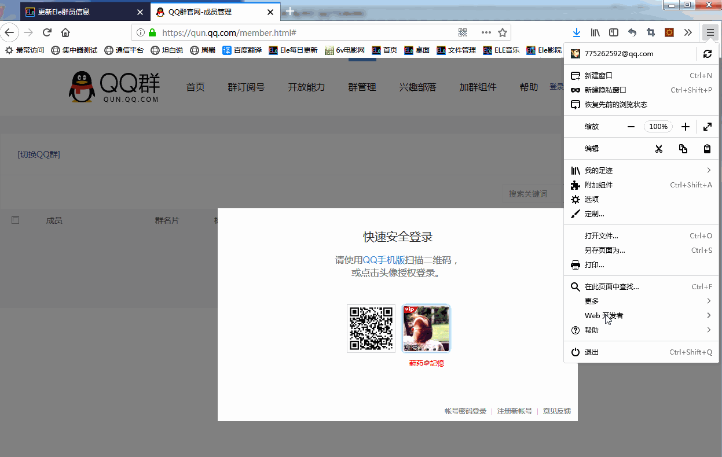This screenshot has width=722, height=457.
Task: Show site information icon in address bar
Action: pyautogui.click(x=140, y=33)
